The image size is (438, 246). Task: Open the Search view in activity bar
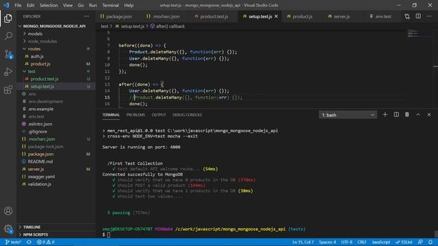click(x=8, y=36)
